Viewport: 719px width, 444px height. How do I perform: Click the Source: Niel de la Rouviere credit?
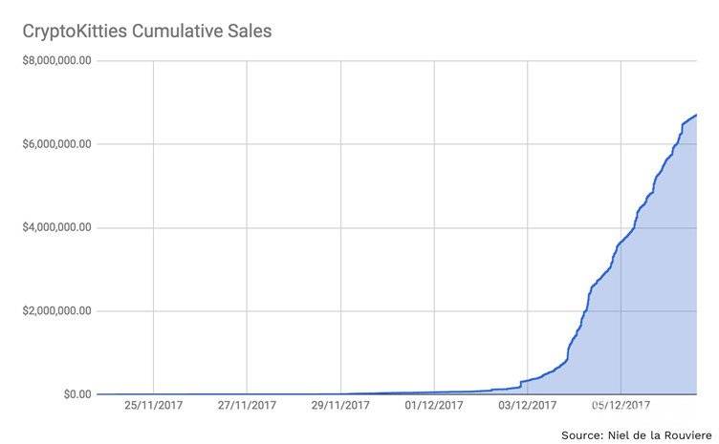pyautogui.click(x=637, y=434)
